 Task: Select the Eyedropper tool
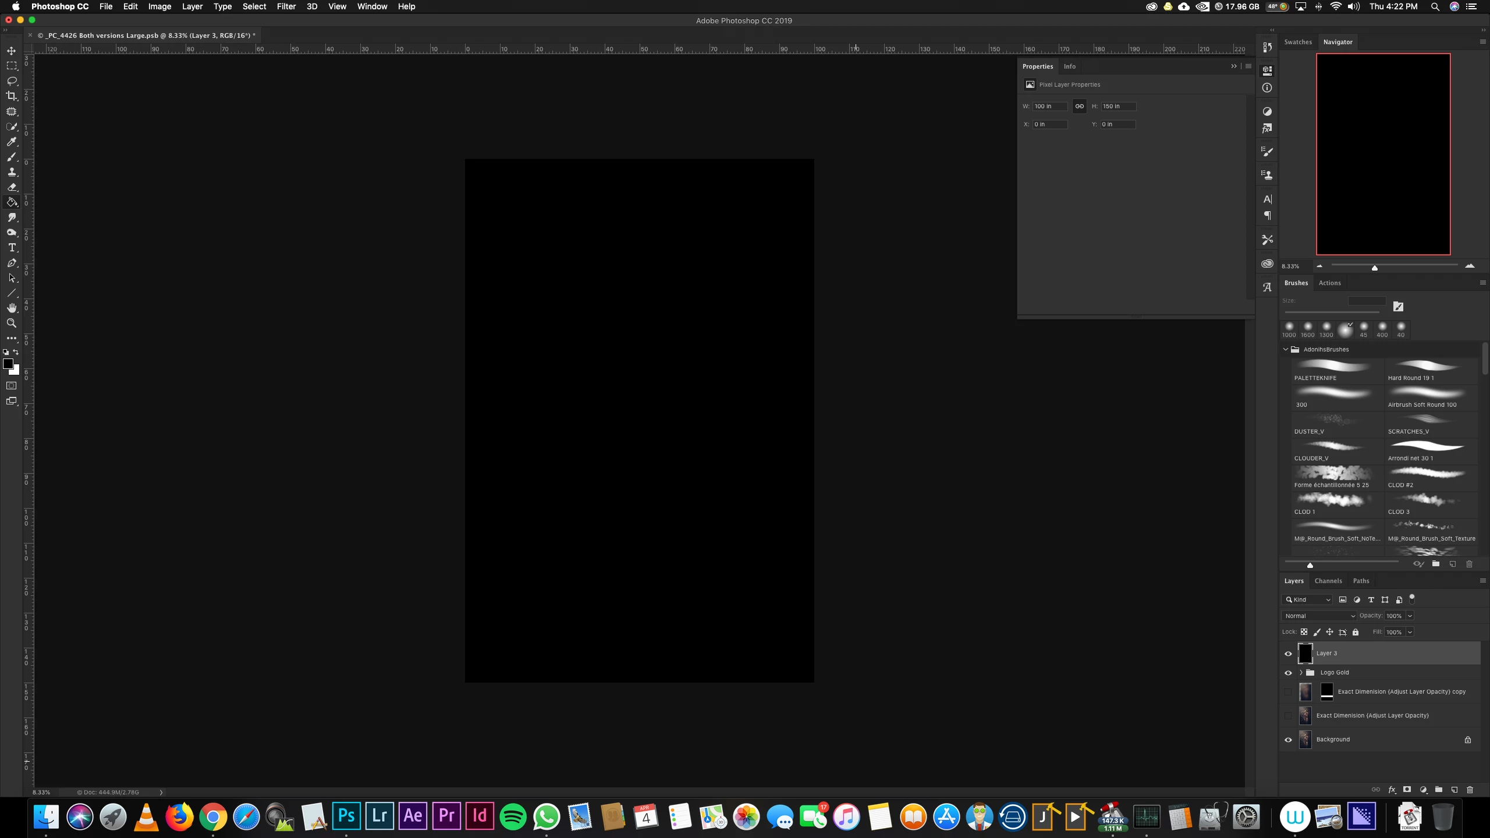pos(12,141)
